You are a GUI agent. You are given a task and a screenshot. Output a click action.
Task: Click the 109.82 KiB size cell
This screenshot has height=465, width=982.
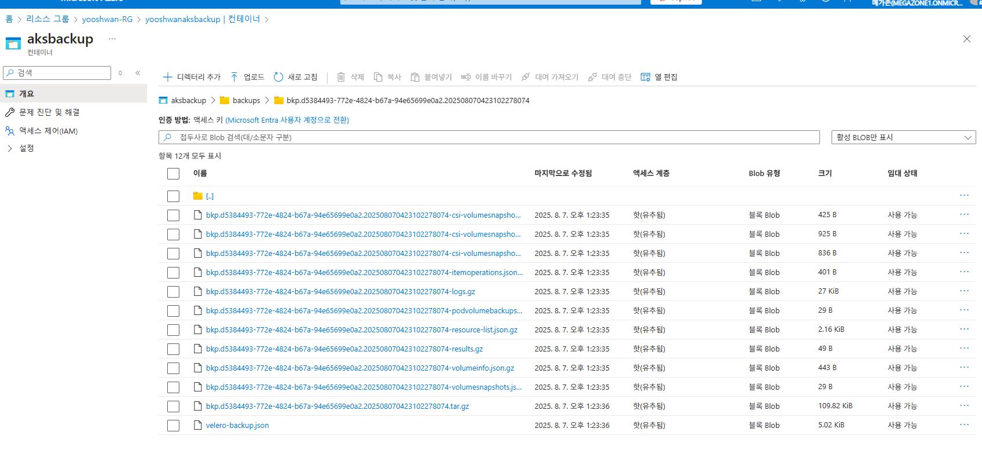(835, 406)
